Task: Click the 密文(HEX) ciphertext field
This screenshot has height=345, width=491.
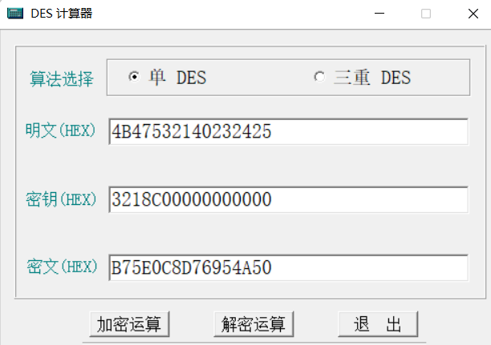Action: tap(287, 267)
